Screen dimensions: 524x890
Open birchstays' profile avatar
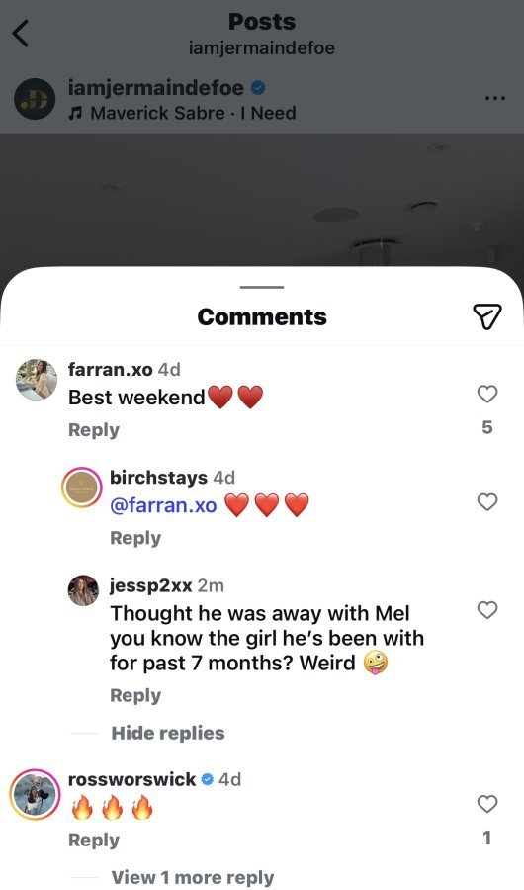click(82, 488)
